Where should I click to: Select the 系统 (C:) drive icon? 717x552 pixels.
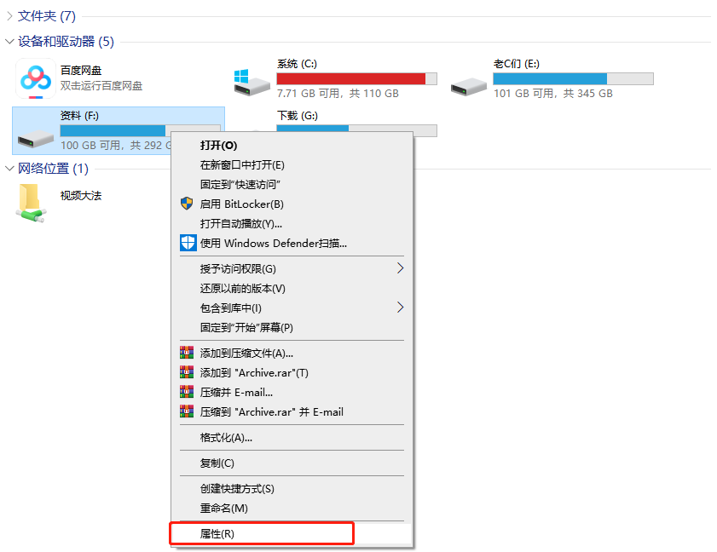252,82
